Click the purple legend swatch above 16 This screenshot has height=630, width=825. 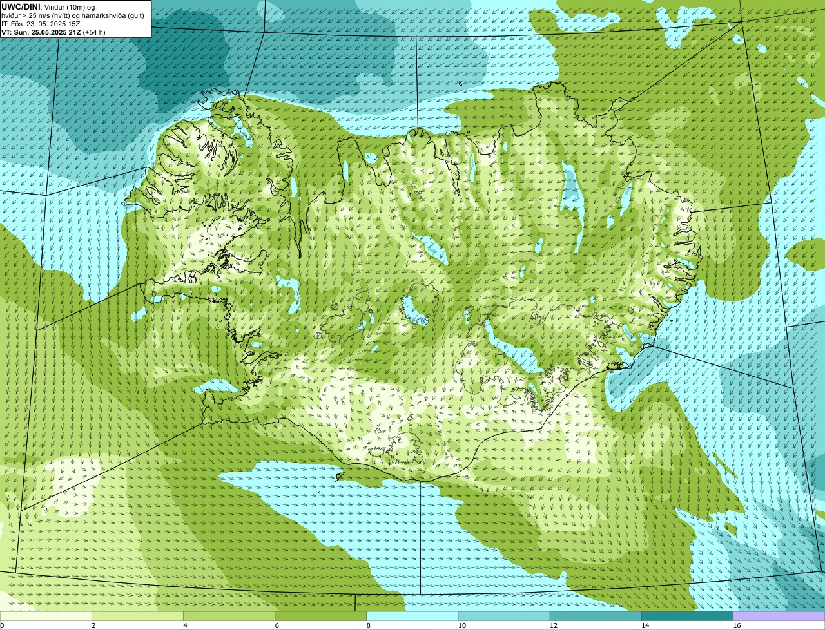[779, 616]
